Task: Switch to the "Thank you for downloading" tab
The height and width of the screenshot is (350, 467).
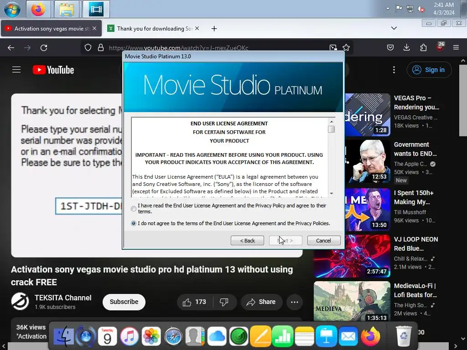Action: (x=154, y=29)
